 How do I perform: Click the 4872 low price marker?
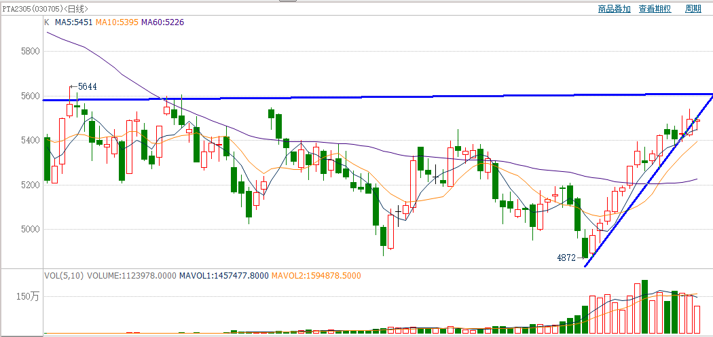pyautogui.click(x=569, y=258)
